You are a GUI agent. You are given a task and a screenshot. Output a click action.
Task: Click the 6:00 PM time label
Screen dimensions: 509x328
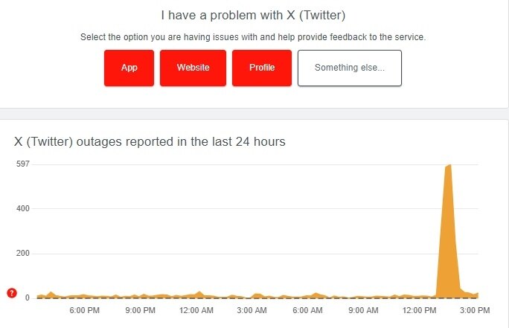tap(85, 310)
